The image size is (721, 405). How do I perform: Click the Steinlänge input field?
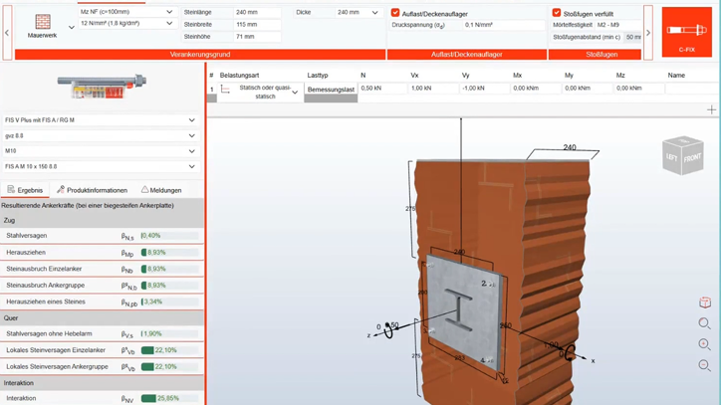tap(257, 13)
